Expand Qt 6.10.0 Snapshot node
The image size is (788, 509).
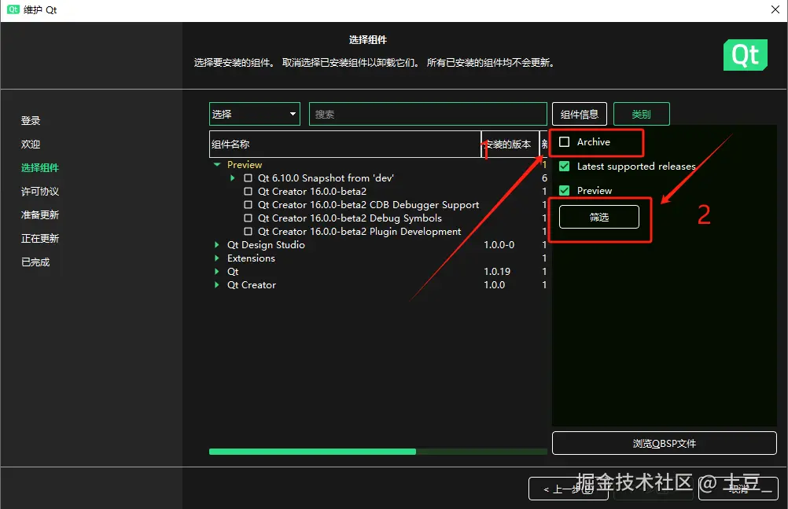coord(232,178)
